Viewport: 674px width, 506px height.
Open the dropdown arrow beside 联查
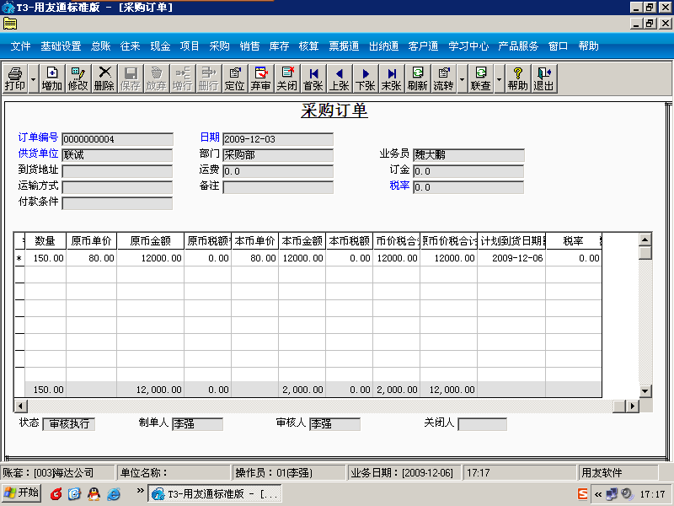pyautogui.click(x=499, y=78)
